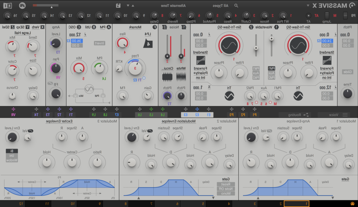
Task: Click the Wavetable 1 hexagon icon
Action: click(x=277, y=27)
